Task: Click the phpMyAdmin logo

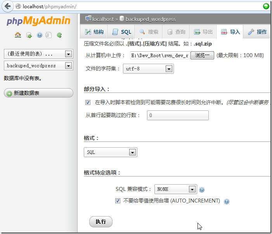Action: (x=38, y=21)
